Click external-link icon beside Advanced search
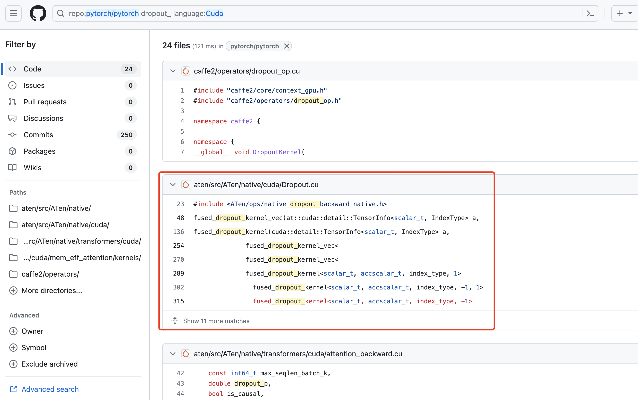This screenshot has height=400, width=638. (13, 389)
